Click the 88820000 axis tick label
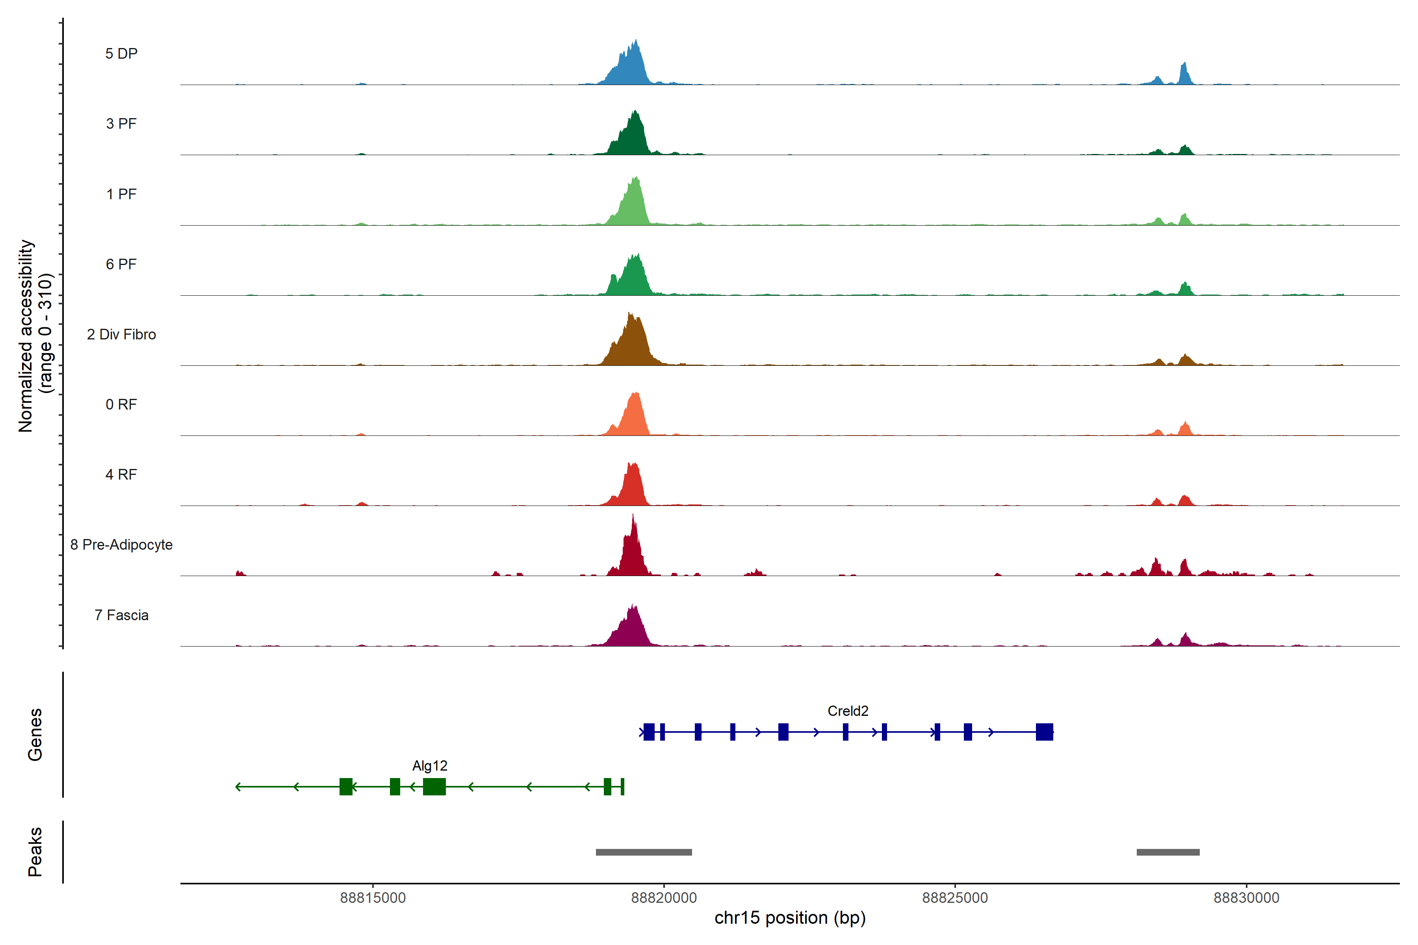Image resolution: width=1418 pixels, height=945 pixels. tap(664, 898)
